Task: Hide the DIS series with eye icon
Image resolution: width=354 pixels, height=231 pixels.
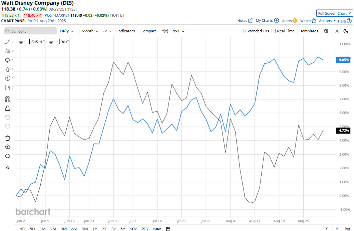Action: click(x=21, y=42)
